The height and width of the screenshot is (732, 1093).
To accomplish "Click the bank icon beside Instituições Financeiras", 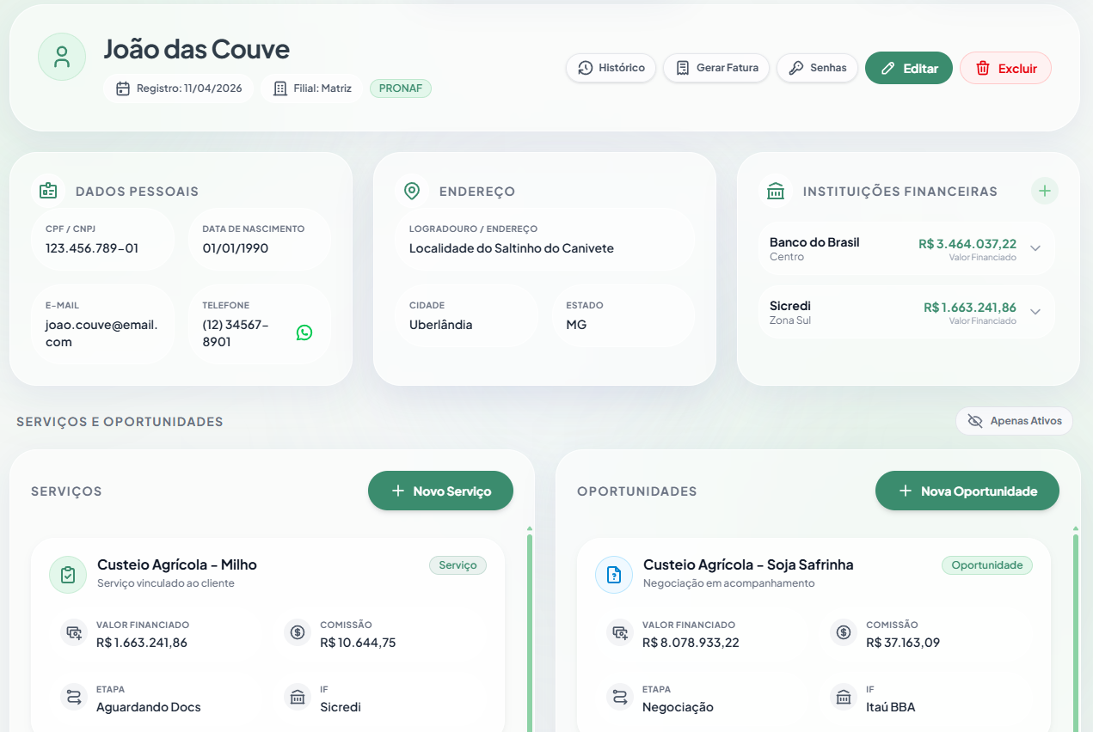I will coord(775,191).
